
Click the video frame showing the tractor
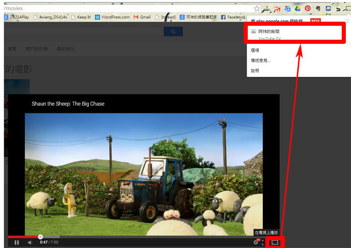click(x=143, y=174)
